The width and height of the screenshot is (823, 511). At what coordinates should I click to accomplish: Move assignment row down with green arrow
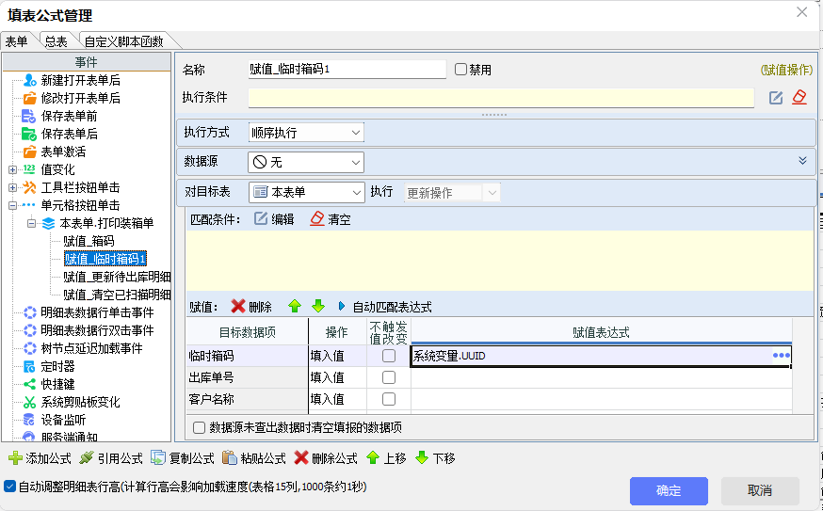(x=317, y=307)
